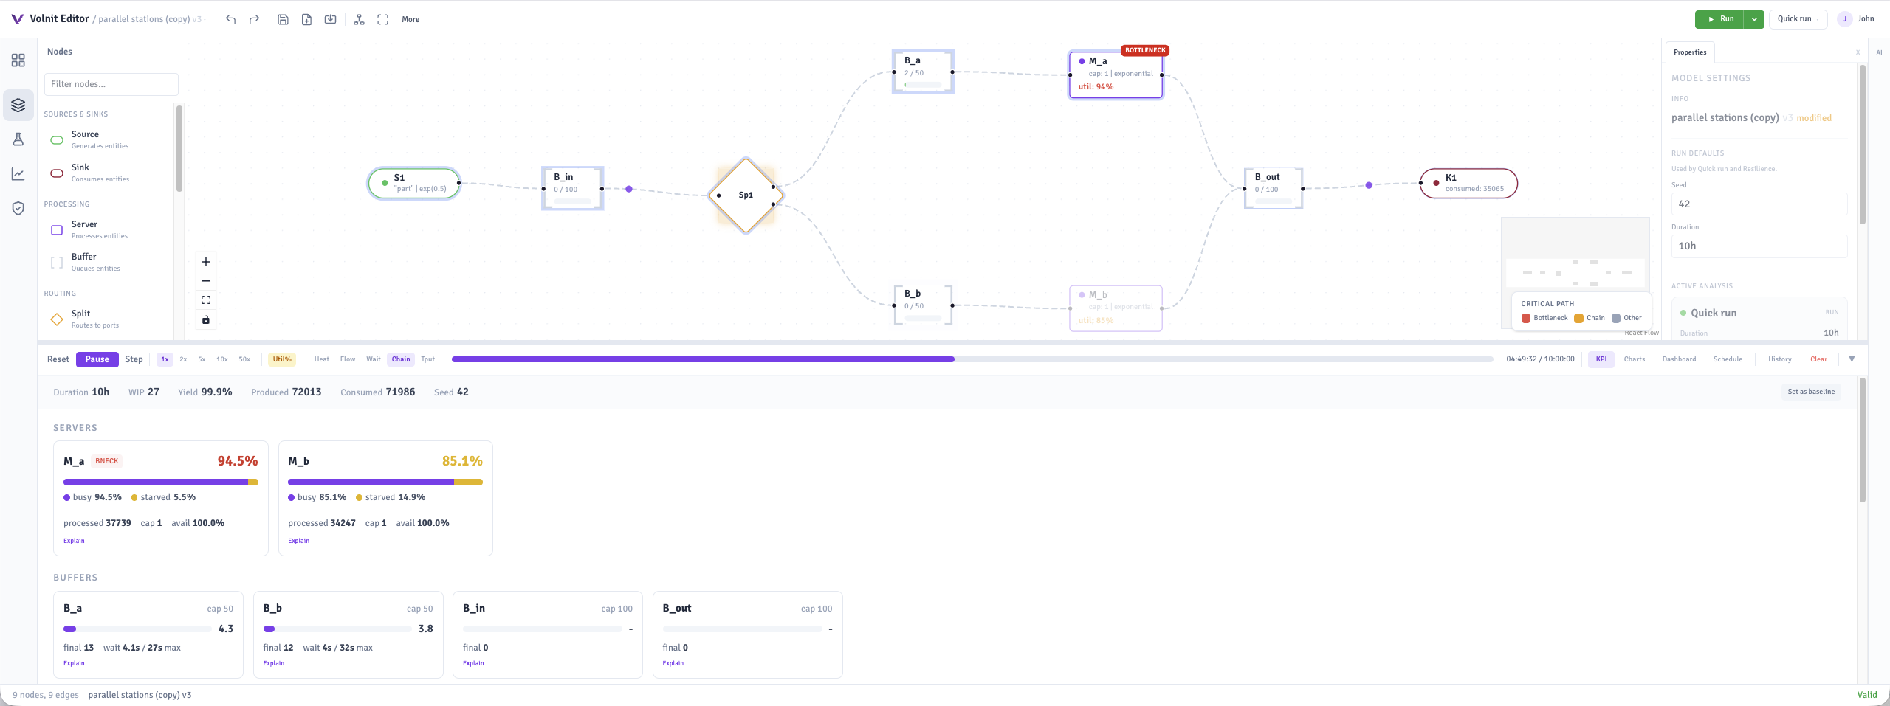Select the Source node palette item

pos(109,139)
